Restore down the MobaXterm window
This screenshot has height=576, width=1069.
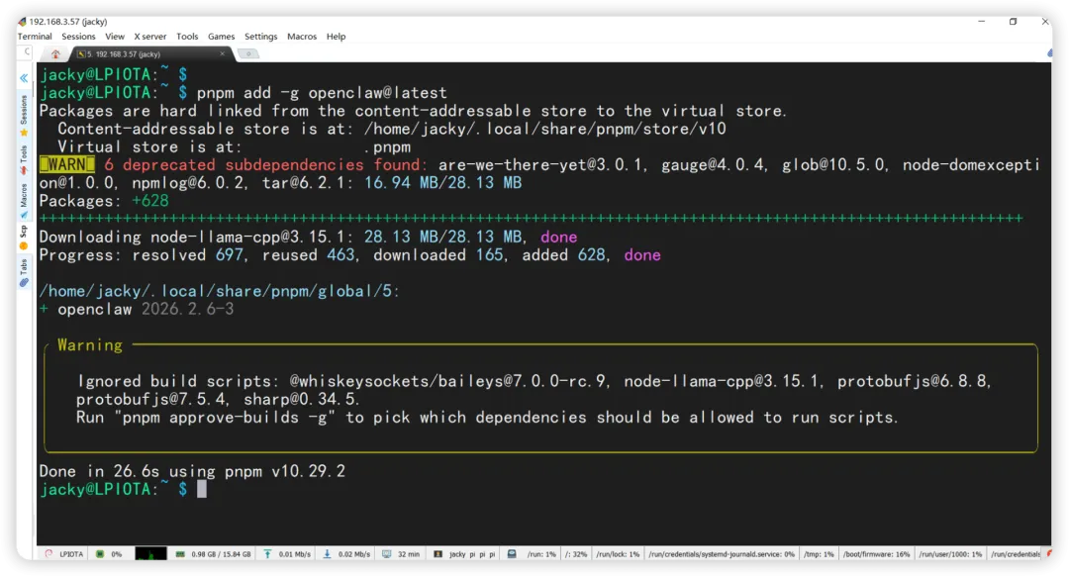click(1014, 22)
